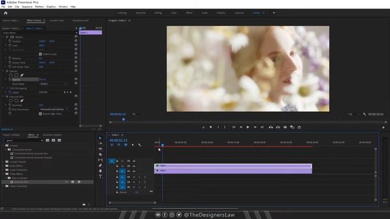This screenshot has width=390, height=219.
Task: Step forward one frame in Program monitor
Action: coord(255,127)
